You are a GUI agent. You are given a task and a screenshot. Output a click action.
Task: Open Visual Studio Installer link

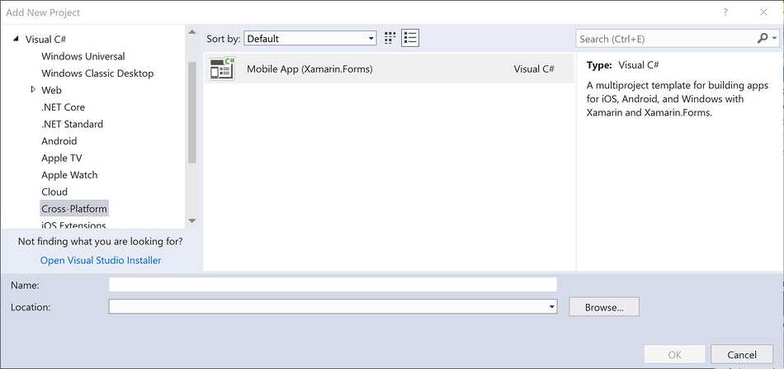point(101,261)
